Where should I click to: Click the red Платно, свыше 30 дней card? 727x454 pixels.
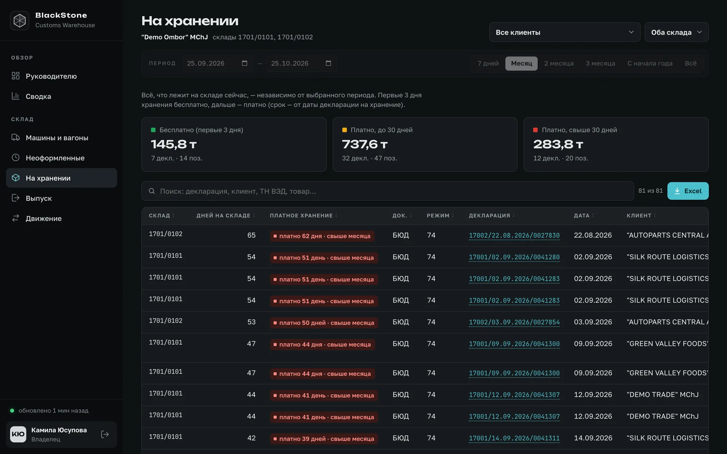[616, 144]
